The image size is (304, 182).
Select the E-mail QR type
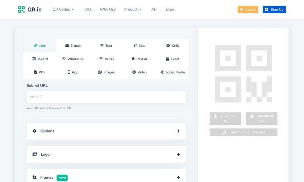(73, 46)
